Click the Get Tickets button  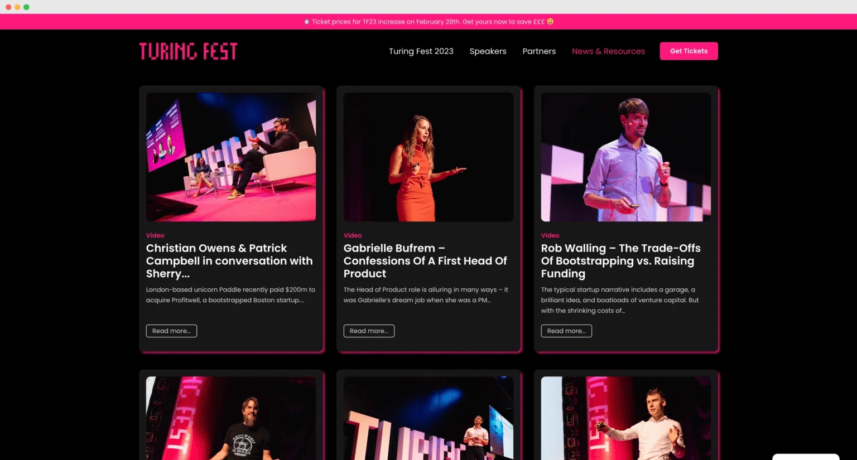pos(689,51)
